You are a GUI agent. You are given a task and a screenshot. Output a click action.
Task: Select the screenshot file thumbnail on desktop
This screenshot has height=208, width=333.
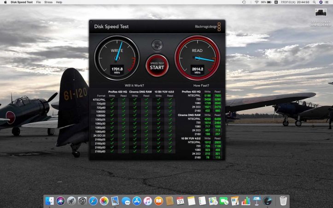click(x=321, y=12)
